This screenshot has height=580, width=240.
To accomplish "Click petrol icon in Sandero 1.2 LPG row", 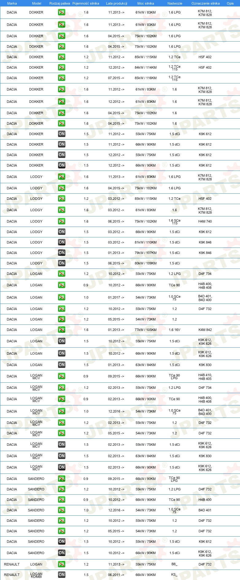I will tap(62, 489).
